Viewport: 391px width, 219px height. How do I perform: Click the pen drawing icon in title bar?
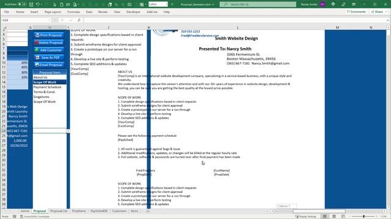[x=343, y=4]
